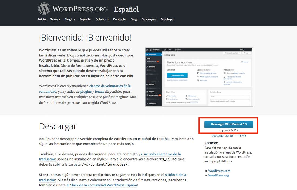This screenshot has height=190, width=297.
Task: Click the Recursos heading
Action: tap(211, 143)
